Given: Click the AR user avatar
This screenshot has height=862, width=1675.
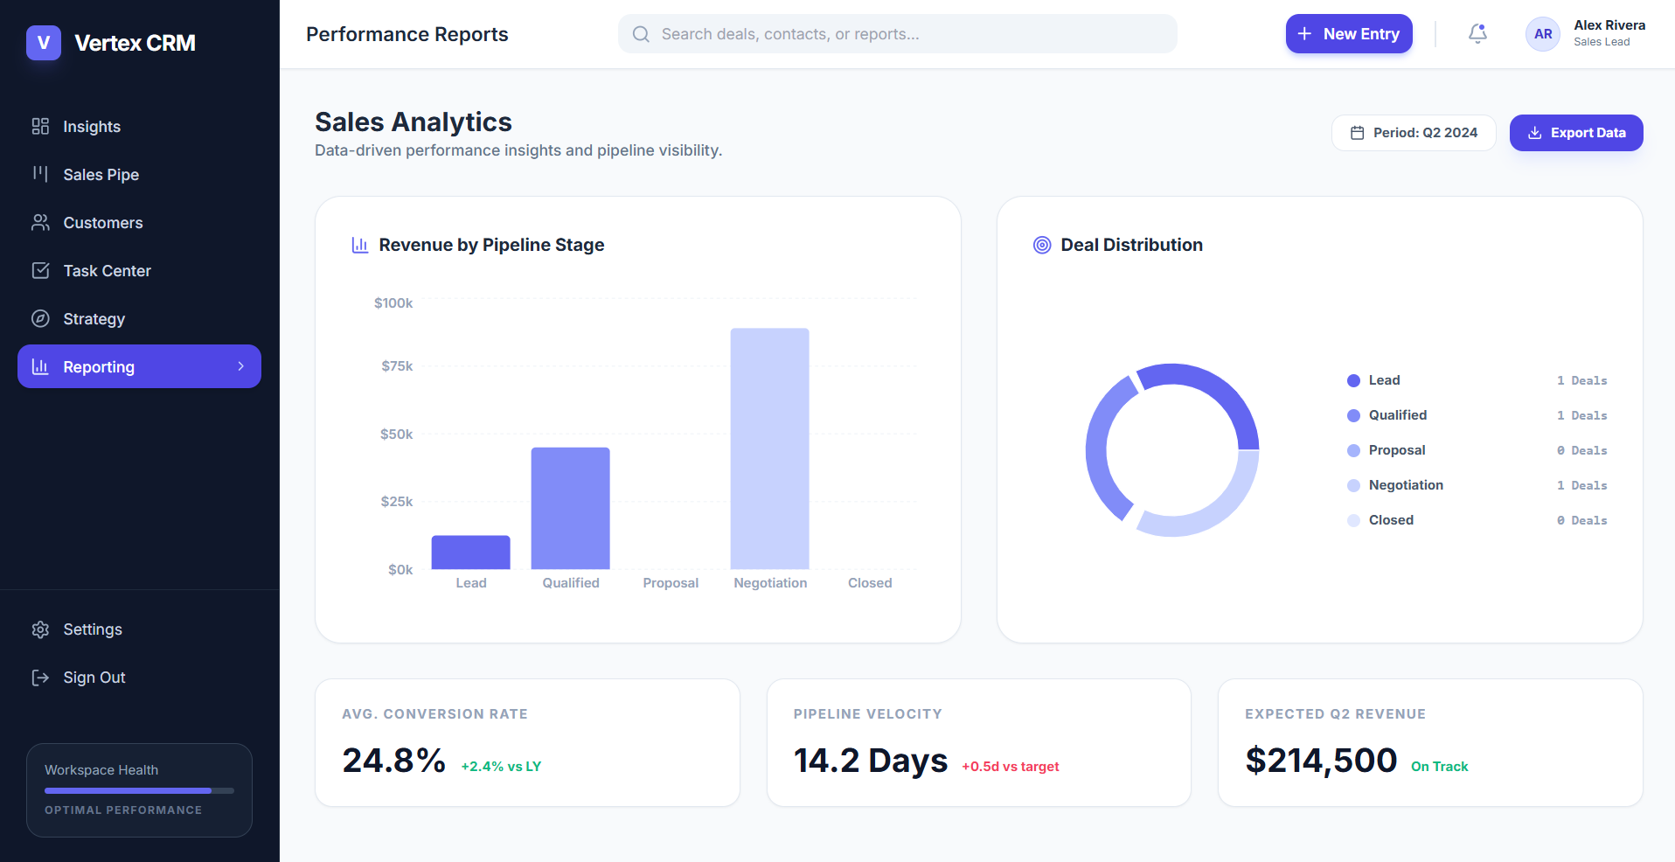Looking at the screenshot, I should point(1542,34).
